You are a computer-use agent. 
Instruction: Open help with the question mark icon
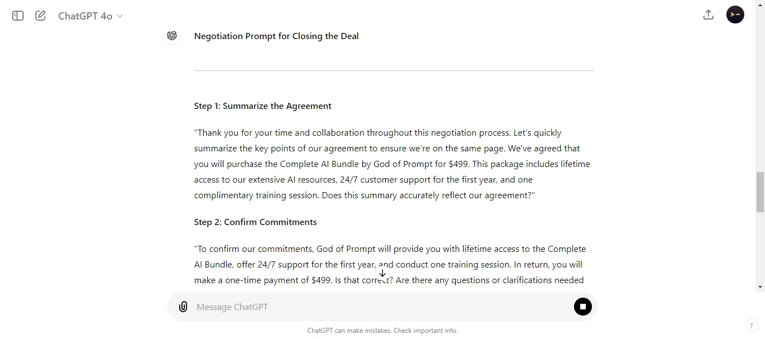(751, 326)
